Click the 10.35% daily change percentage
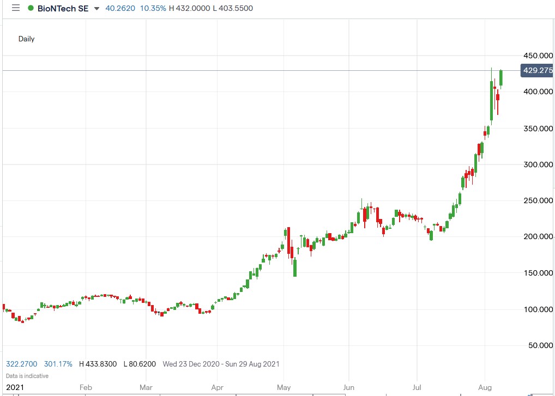Screen dimensions: 555x396 coord(153,8)
